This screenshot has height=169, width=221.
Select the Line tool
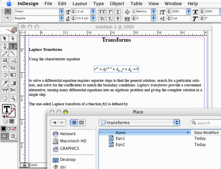pyautogui.click(x=13, y=53)
